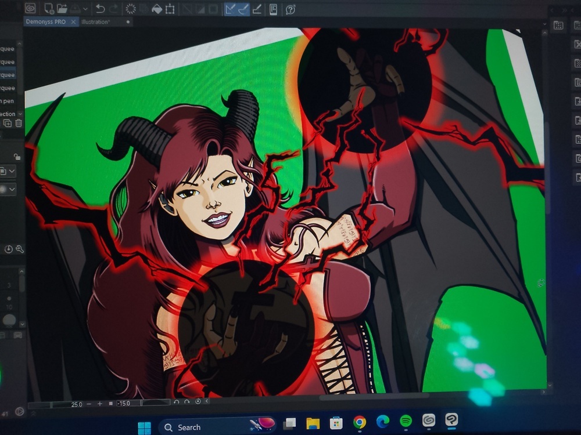Switch to the Illustration document tab
Image resolution: width=581 pixels, height=435 pixels.
tap(96, 22)
